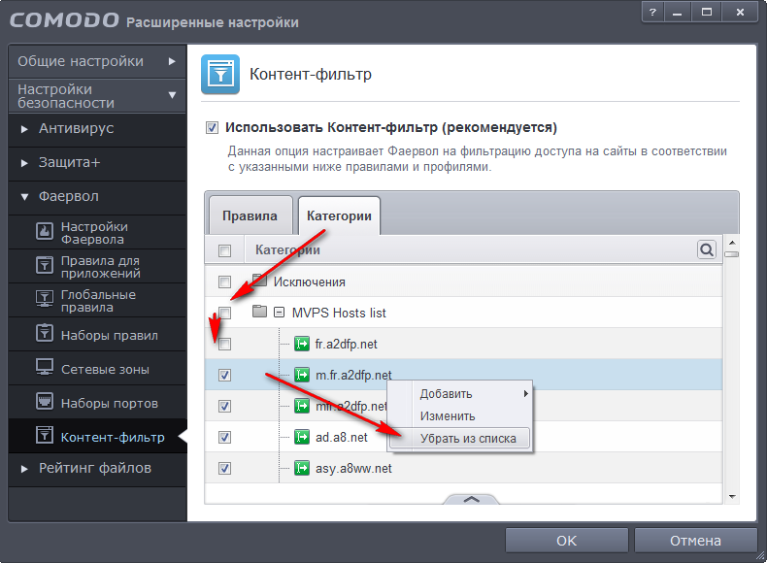Open Настройки Фаервола page
This screenshot has height=563, width=767.
pos(97,232)
